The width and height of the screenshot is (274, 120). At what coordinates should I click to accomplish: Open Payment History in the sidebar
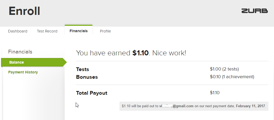click(23, 72)
